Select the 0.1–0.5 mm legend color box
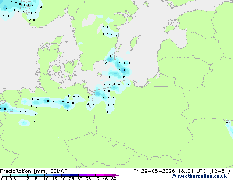 click(6, 175)
